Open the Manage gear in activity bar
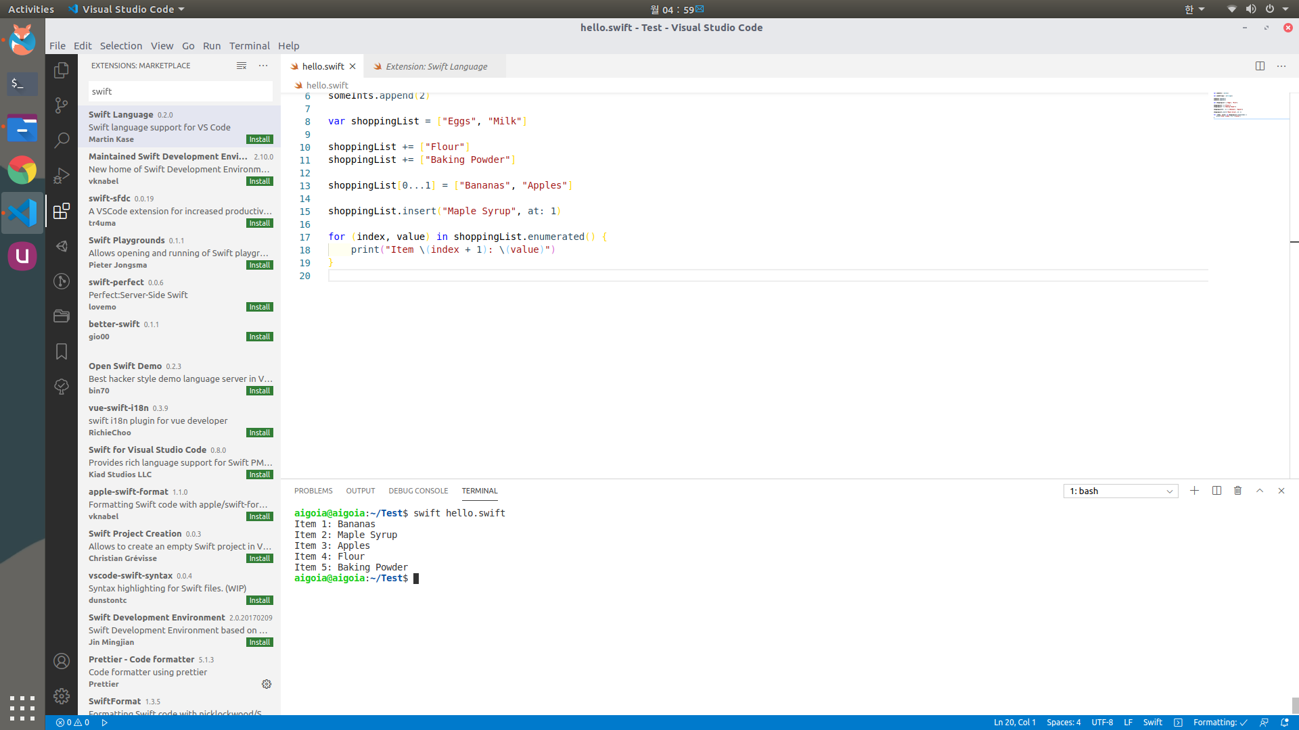Image resolution: width=1299 pixels, height=730 pixels. click(62, 696)
